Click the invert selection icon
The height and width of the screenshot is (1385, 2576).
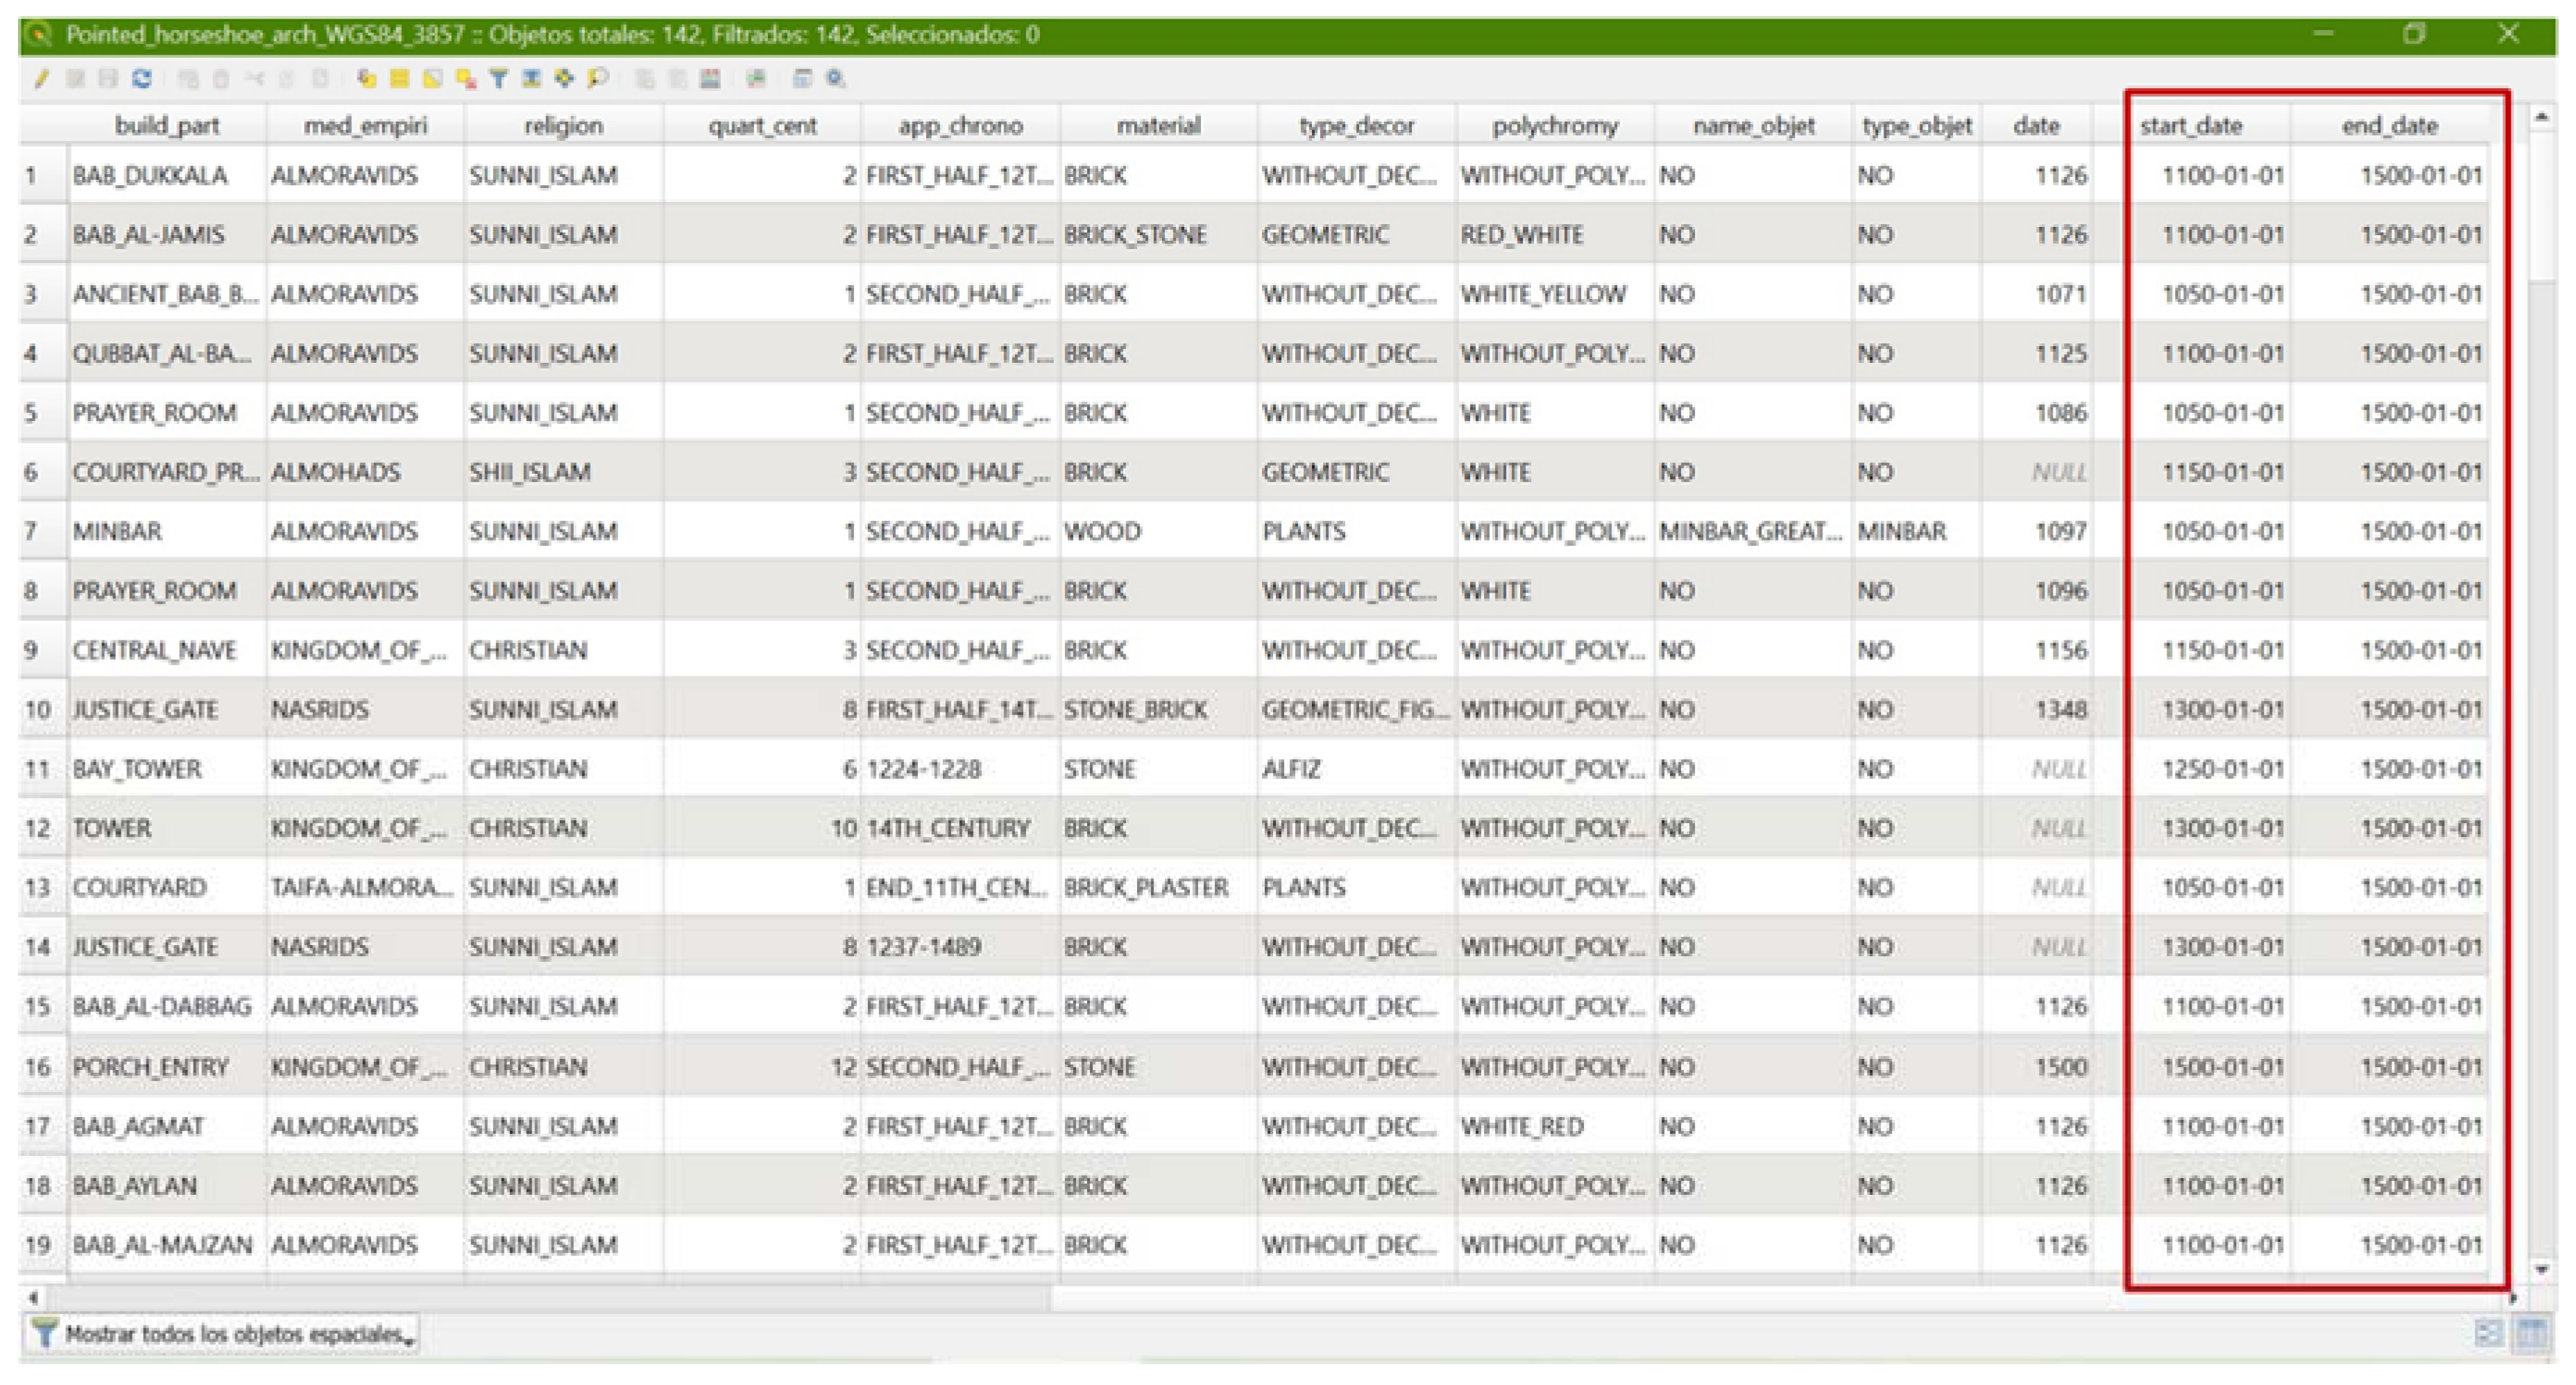pyautogui.click(x=432, y=78)
